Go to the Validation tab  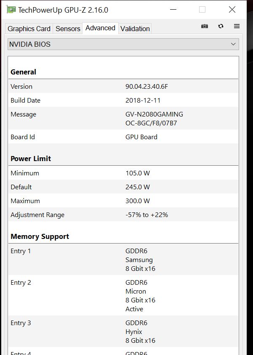point(135,29)
